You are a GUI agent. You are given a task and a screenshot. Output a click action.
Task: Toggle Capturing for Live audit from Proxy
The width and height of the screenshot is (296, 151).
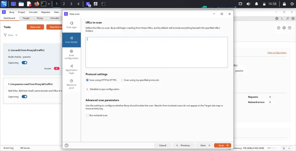[24, 63]
